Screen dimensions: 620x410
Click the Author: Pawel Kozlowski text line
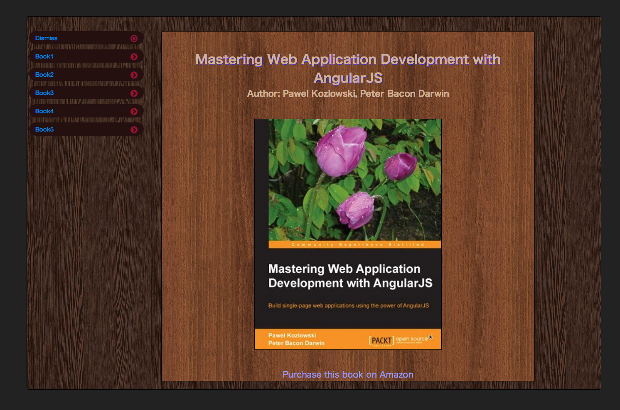348,94
